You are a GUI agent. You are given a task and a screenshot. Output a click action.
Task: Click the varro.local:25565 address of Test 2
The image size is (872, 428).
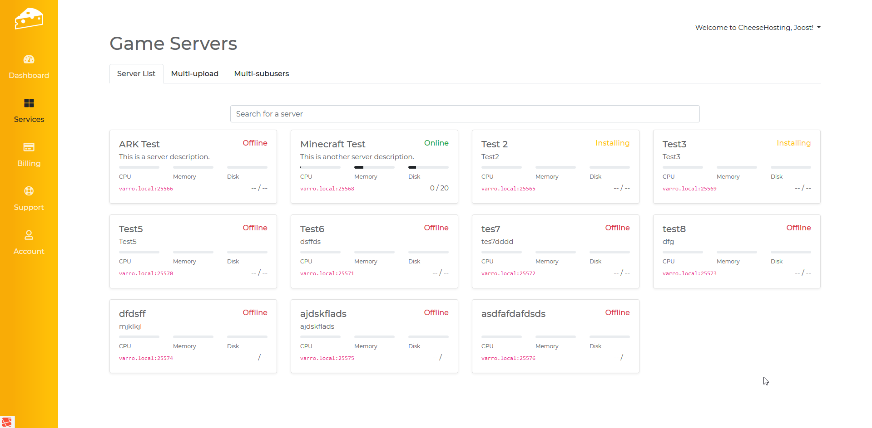click(x=508, y=189)
